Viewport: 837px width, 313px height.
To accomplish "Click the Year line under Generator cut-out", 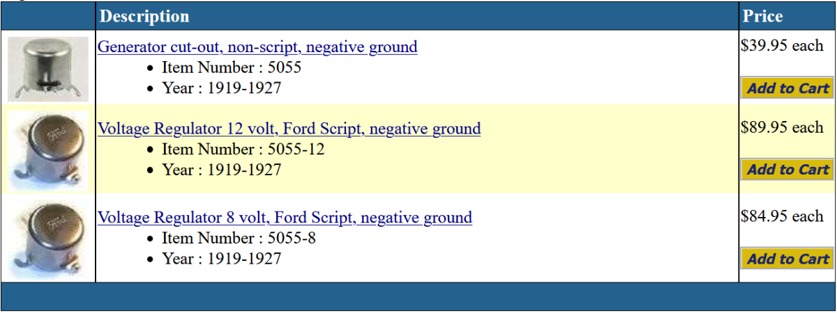I will click(x=222, y=88).
